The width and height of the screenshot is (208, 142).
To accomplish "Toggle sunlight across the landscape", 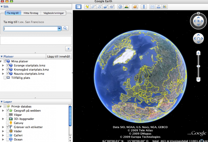I will [127, 6].
